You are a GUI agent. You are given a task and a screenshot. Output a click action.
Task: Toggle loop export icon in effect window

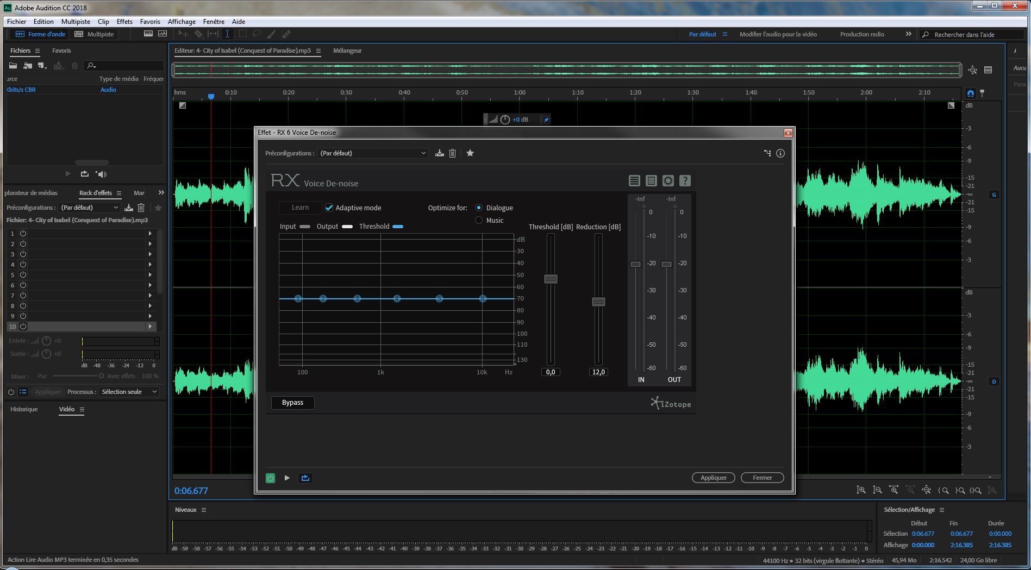pos(305,478)
